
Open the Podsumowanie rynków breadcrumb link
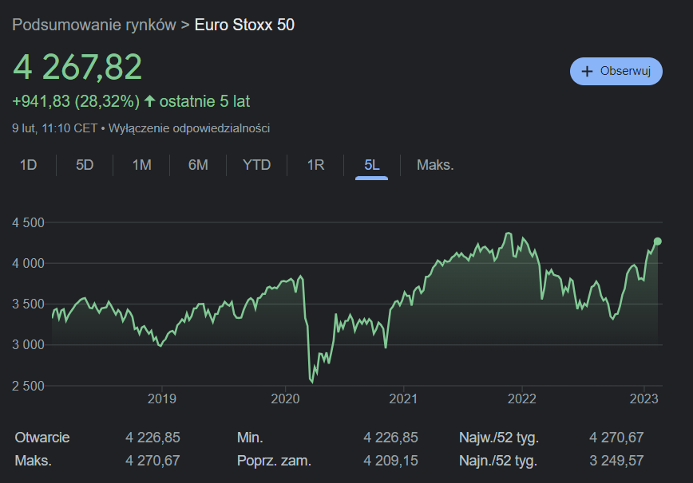pyautogui.click(x=93, y=25)
